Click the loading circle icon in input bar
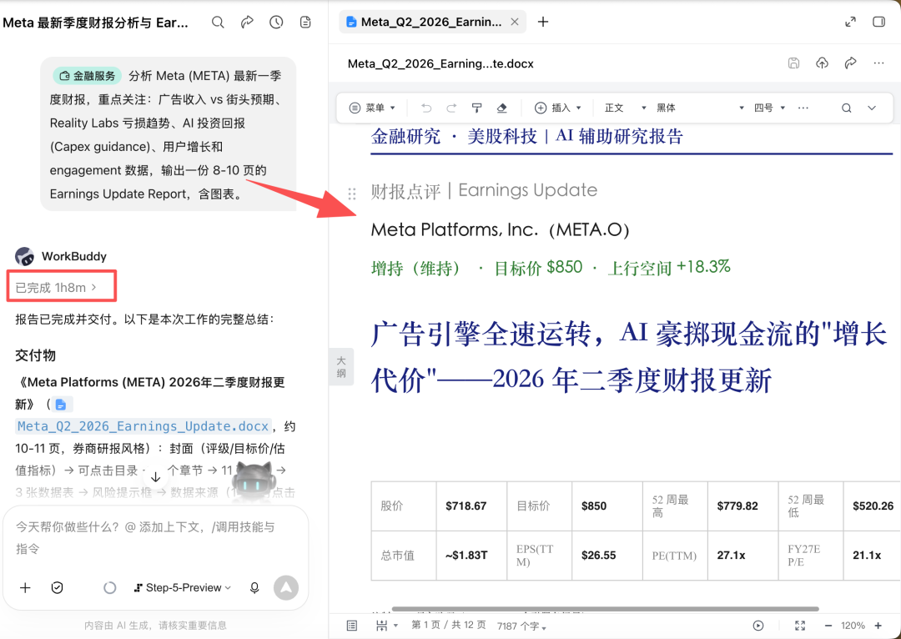 click(x=110, y=588)
